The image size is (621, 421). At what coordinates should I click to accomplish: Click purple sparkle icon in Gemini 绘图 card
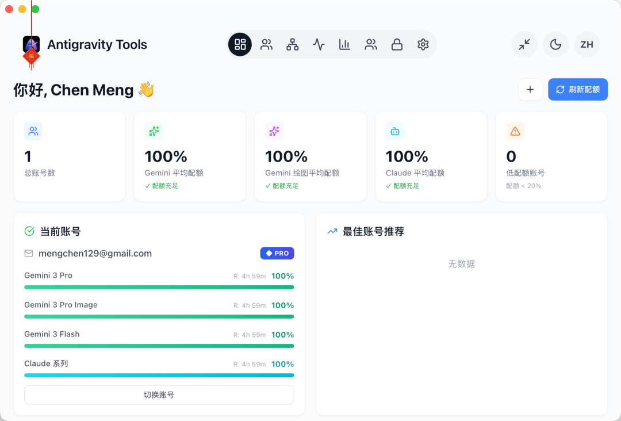coord(274,131)
